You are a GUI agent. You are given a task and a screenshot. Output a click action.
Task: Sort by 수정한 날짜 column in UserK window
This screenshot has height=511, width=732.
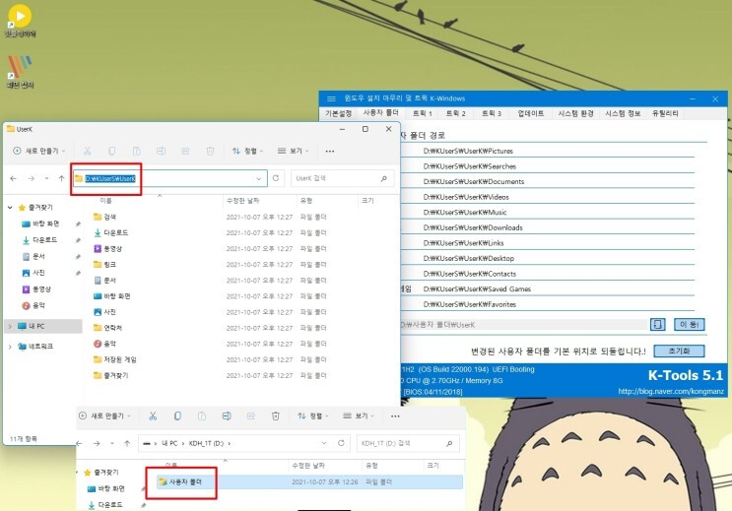pyautogui.click(x=242, y=201)
